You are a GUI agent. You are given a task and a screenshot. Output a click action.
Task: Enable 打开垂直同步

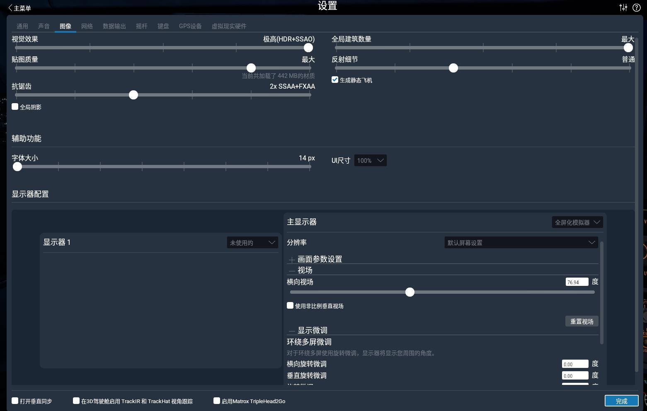[x=15, y=401]
